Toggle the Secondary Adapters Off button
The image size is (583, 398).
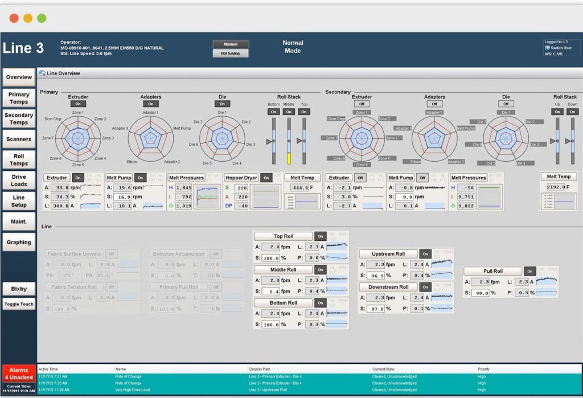click(x=434, y=104)
